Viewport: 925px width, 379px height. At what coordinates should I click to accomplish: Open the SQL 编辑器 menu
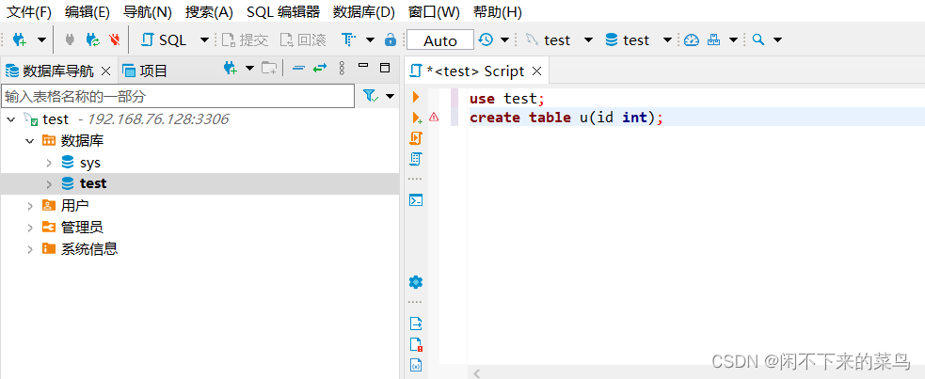click(x=283, y=12)
